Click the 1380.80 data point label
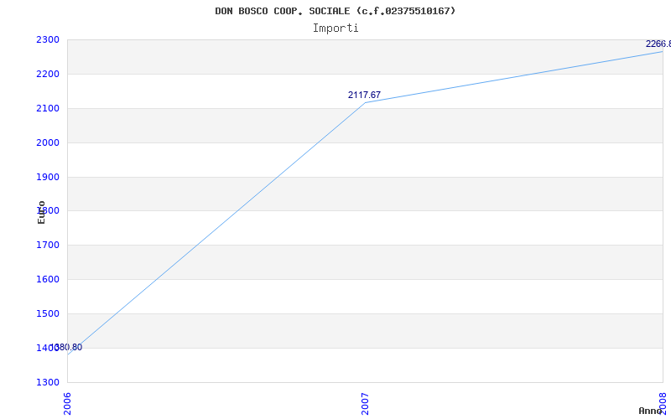 point(66,347)
